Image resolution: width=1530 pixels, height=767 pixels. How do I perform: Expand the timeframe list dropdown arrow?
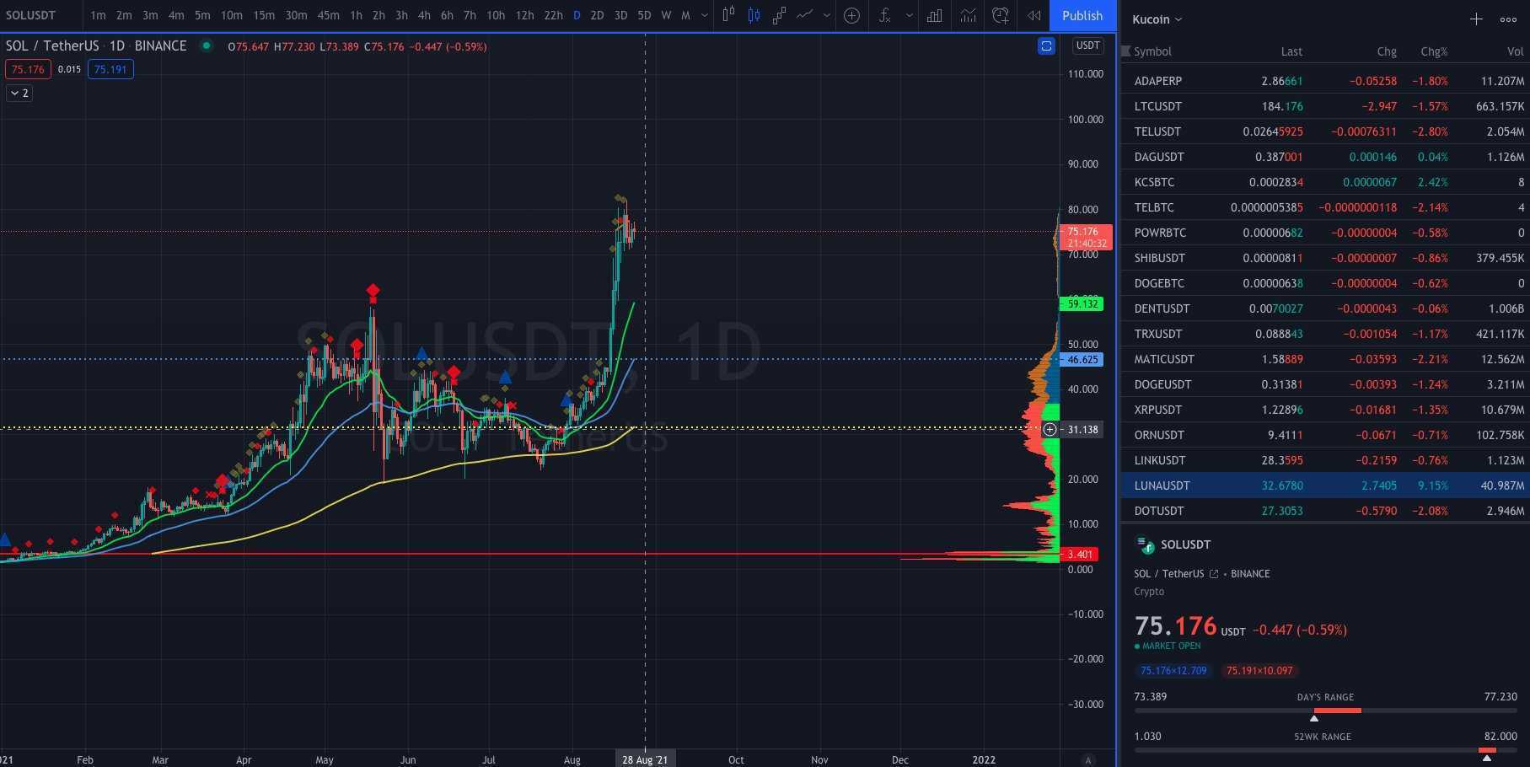(x=705, y=15)
